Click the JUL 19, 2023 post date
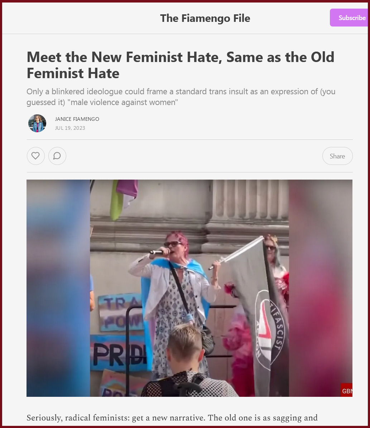This screenshot has height=428, width=370. [70, 128]
